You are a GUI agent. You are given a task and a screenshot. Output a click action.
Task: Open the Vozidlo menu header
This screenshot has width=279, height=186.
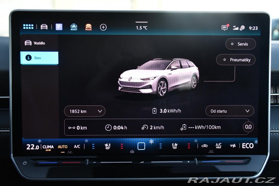(35, 43)
